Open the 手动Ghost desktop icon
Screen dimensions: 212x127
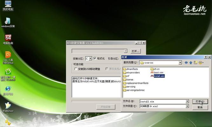[x=8, y=106]
